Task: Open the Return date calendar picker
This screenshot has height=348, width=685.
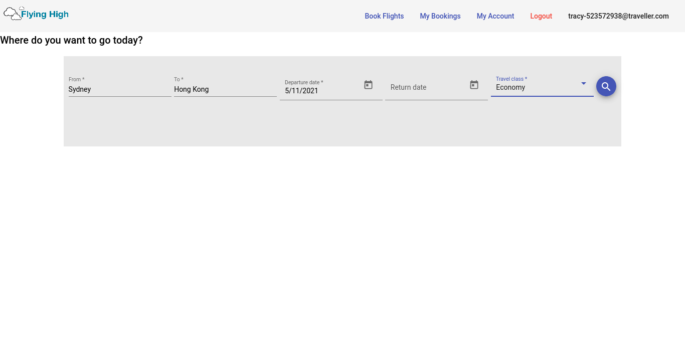Action: coord(474,85)
